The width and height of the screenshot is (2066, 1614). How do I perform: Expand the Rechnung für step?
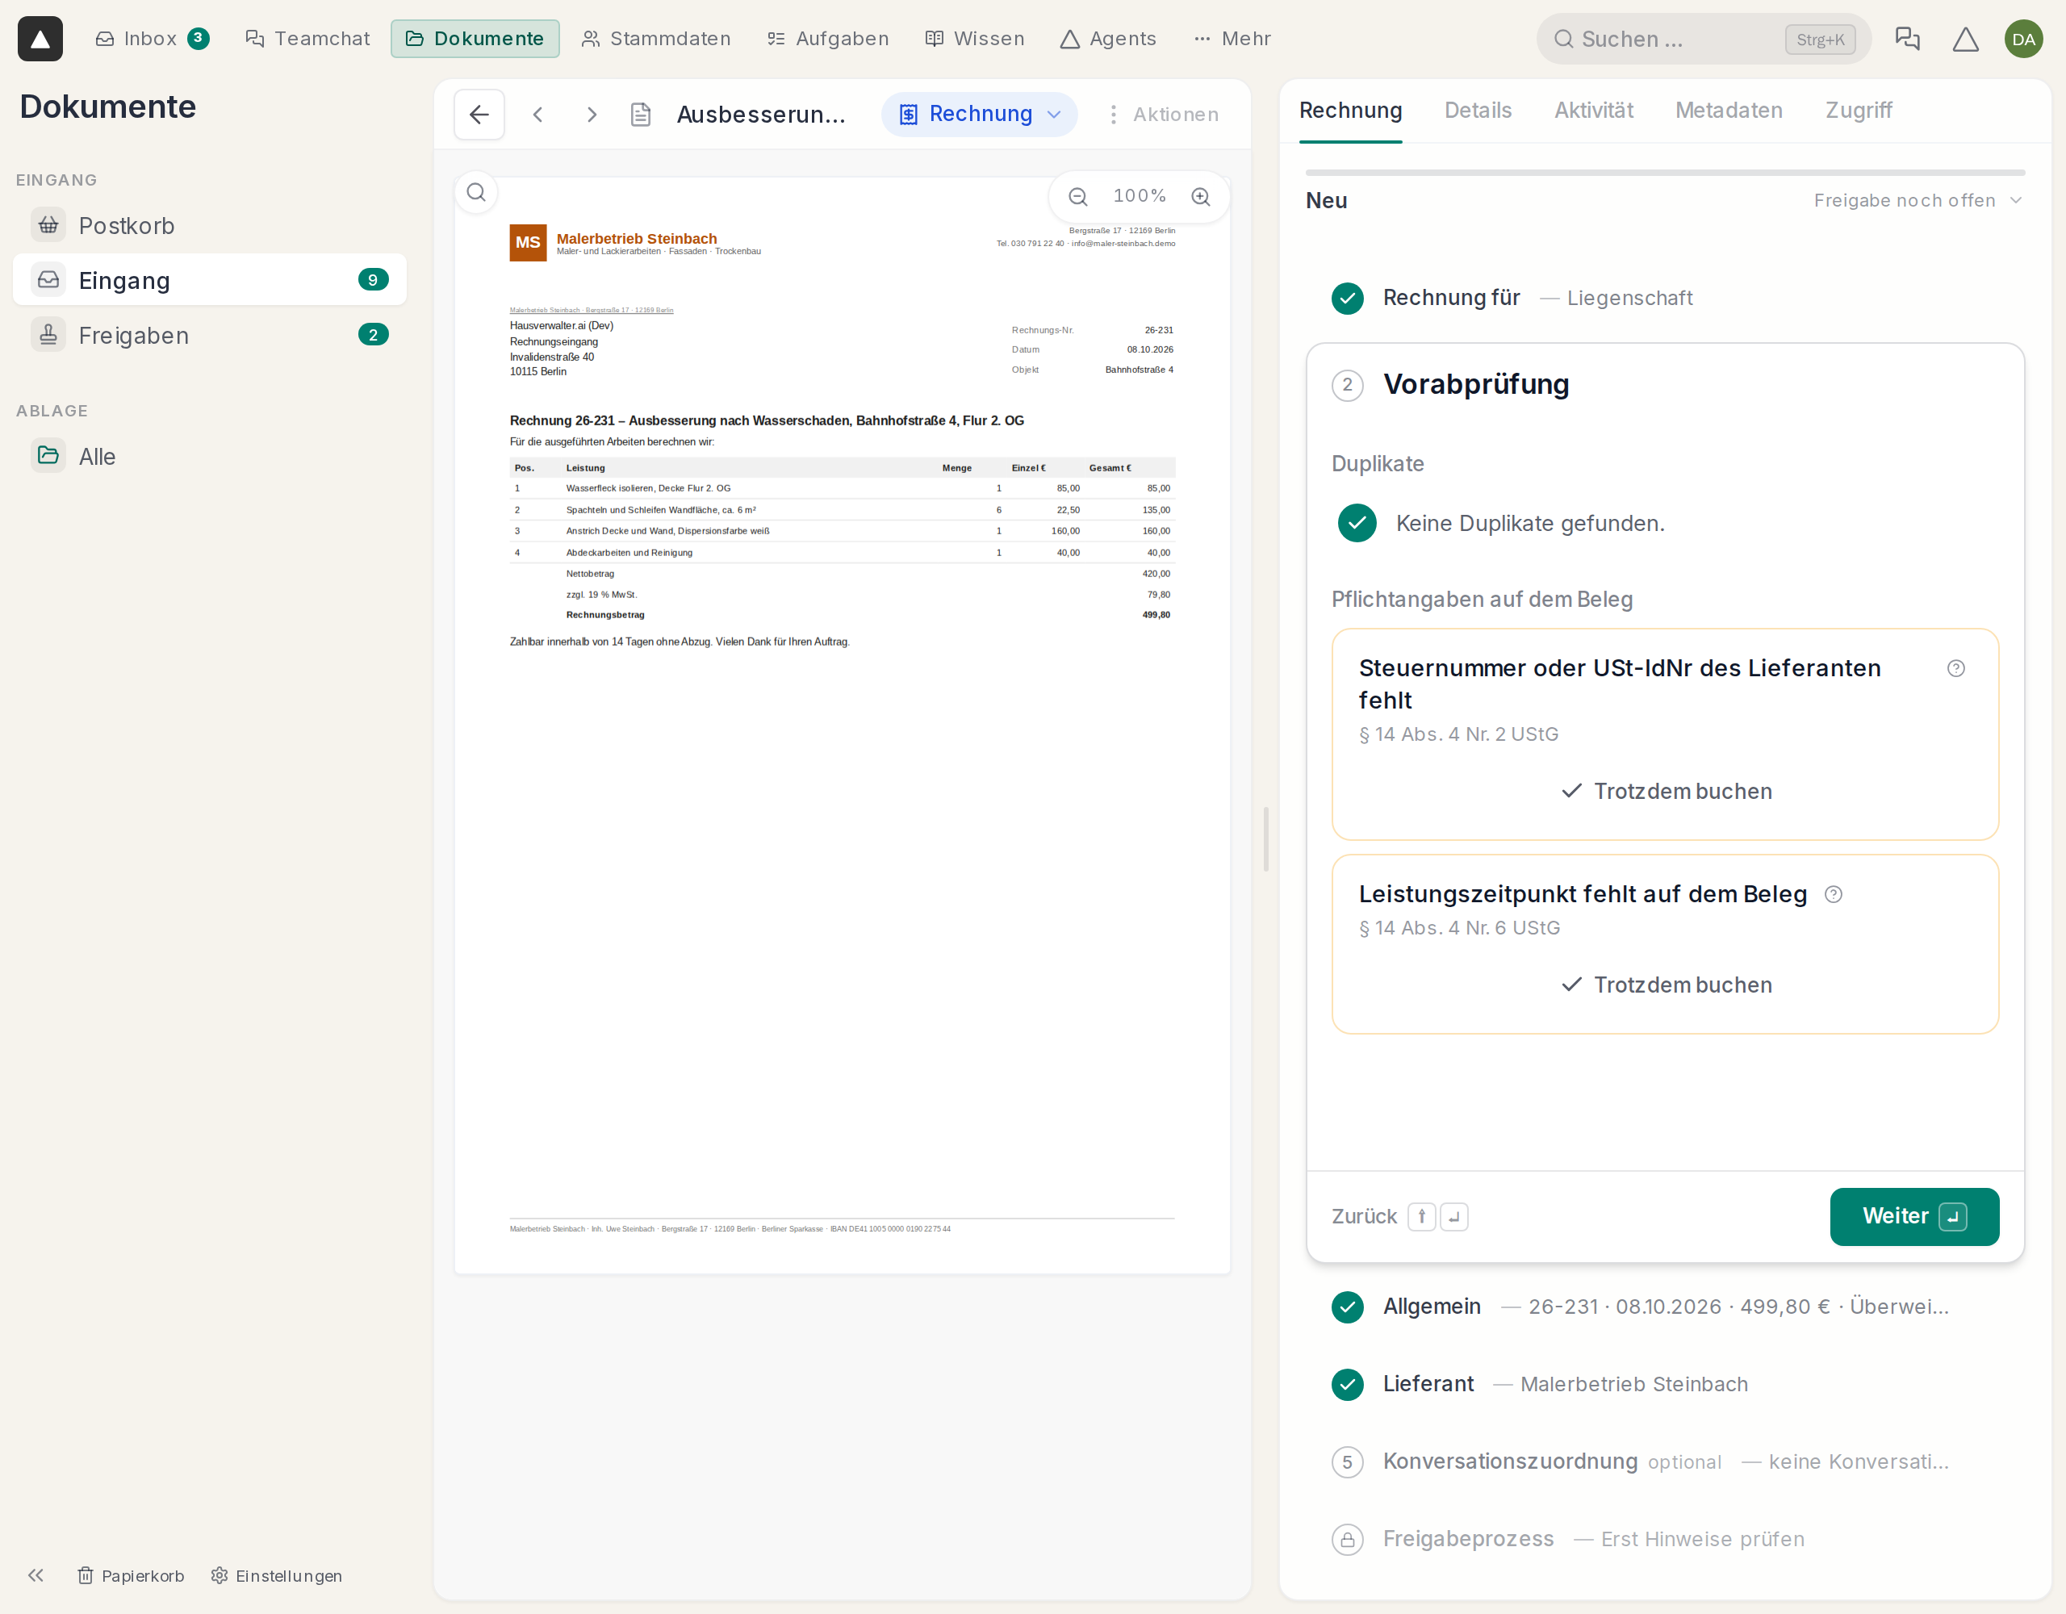(1666, 298)
